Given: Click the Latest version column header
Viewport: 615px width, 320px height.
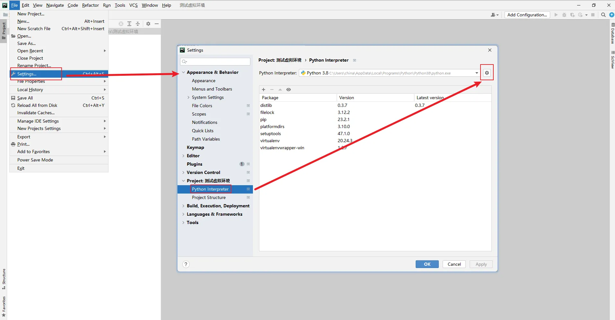Looking at the screenshot, I should click(x=453, y=98).
